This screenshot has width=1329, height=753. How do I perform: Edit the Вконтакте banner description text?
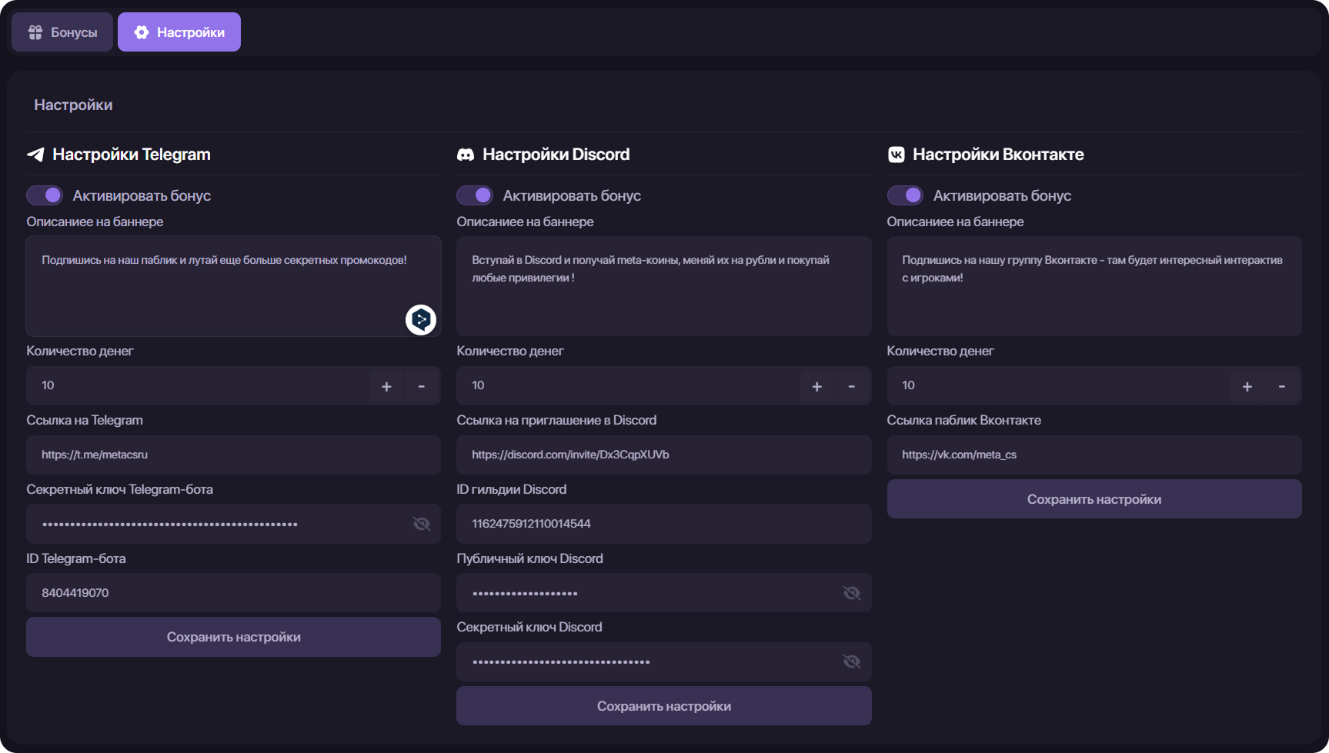(x=1094, y=286)
